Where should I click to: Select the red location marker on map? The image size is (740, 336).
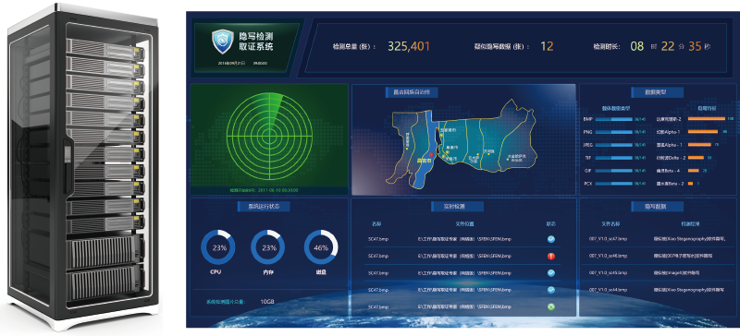(x=431, y=154)
